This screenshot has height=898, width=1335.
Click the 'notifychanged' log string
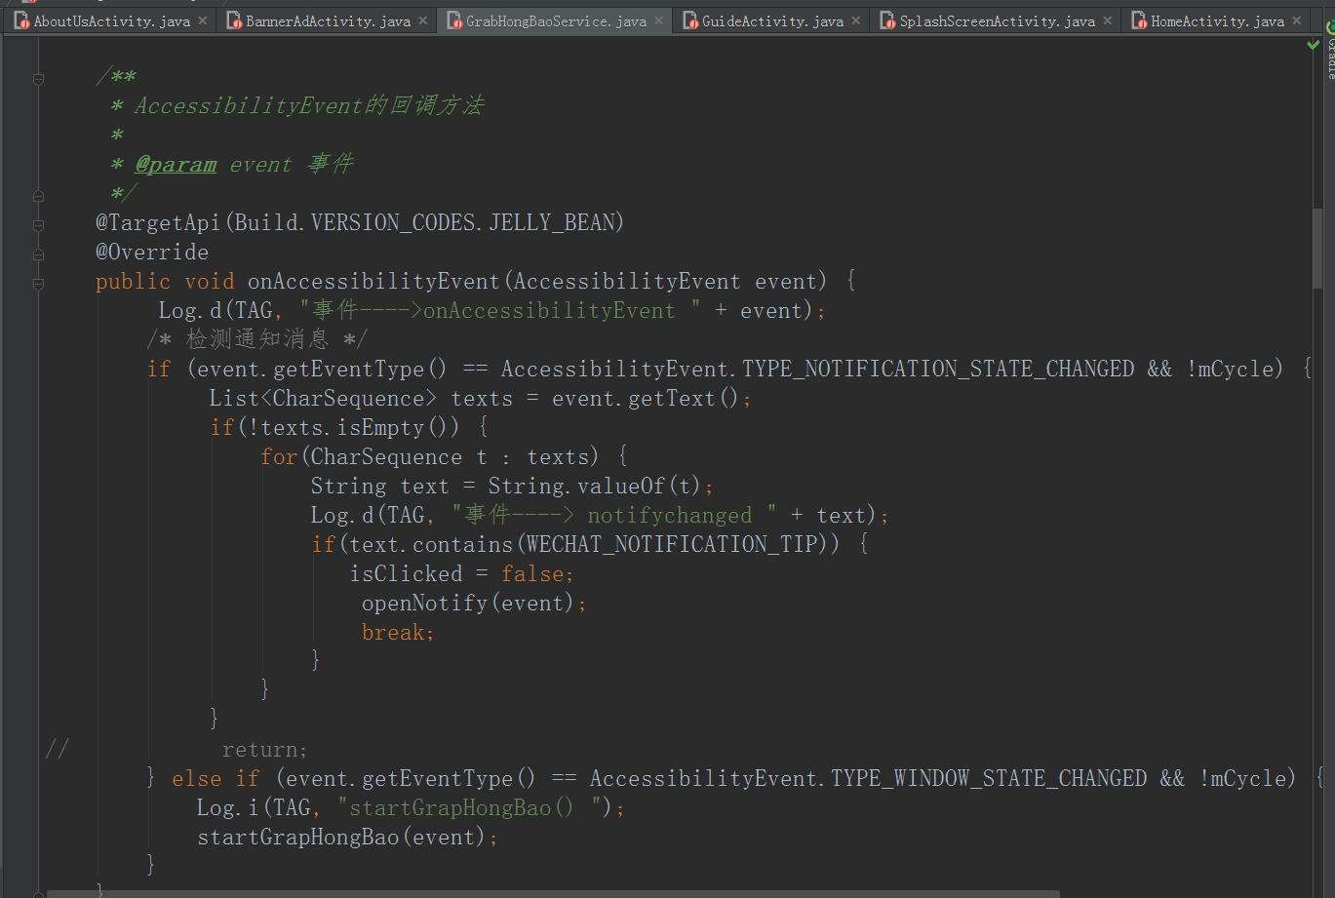(x=614, y=516)
